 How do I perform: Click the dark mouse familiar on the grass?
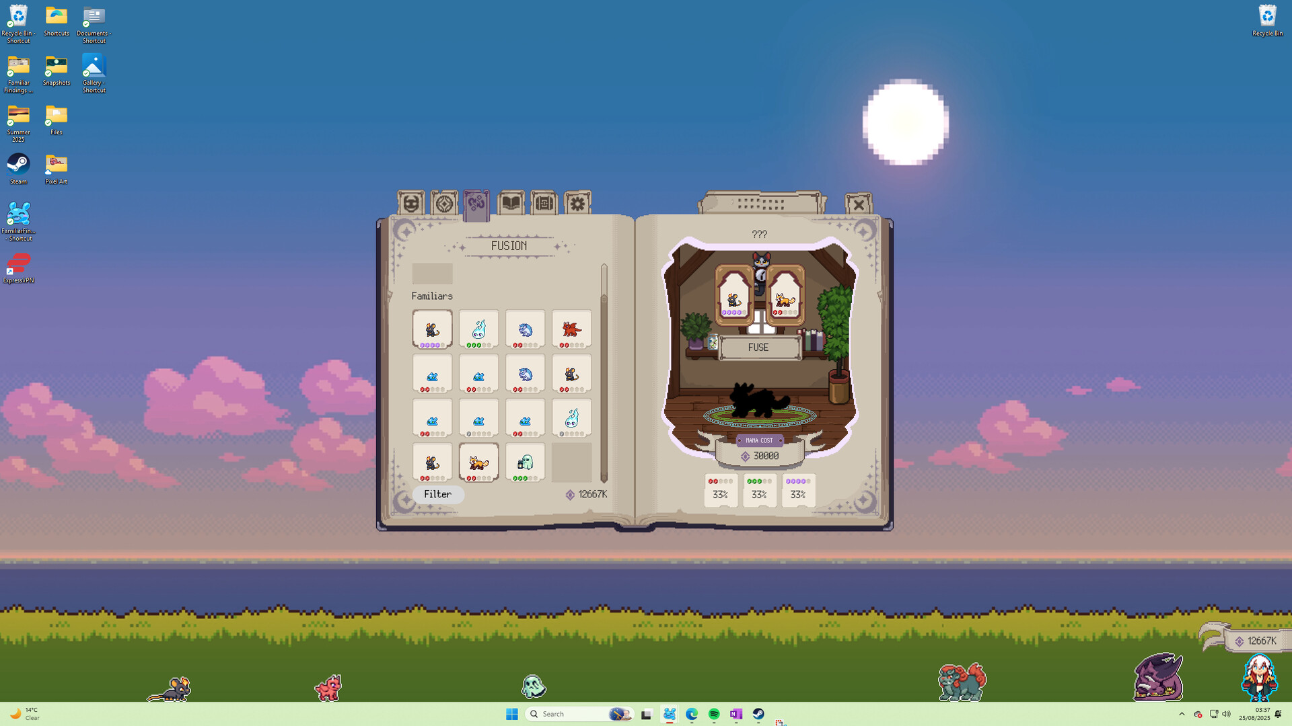(170, 690)
